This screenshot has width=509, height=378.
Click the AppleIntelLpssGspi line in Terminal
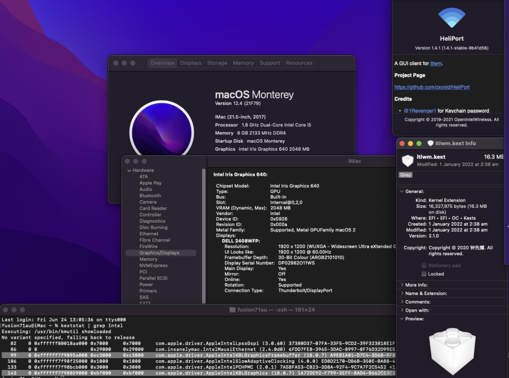point(199,343)
